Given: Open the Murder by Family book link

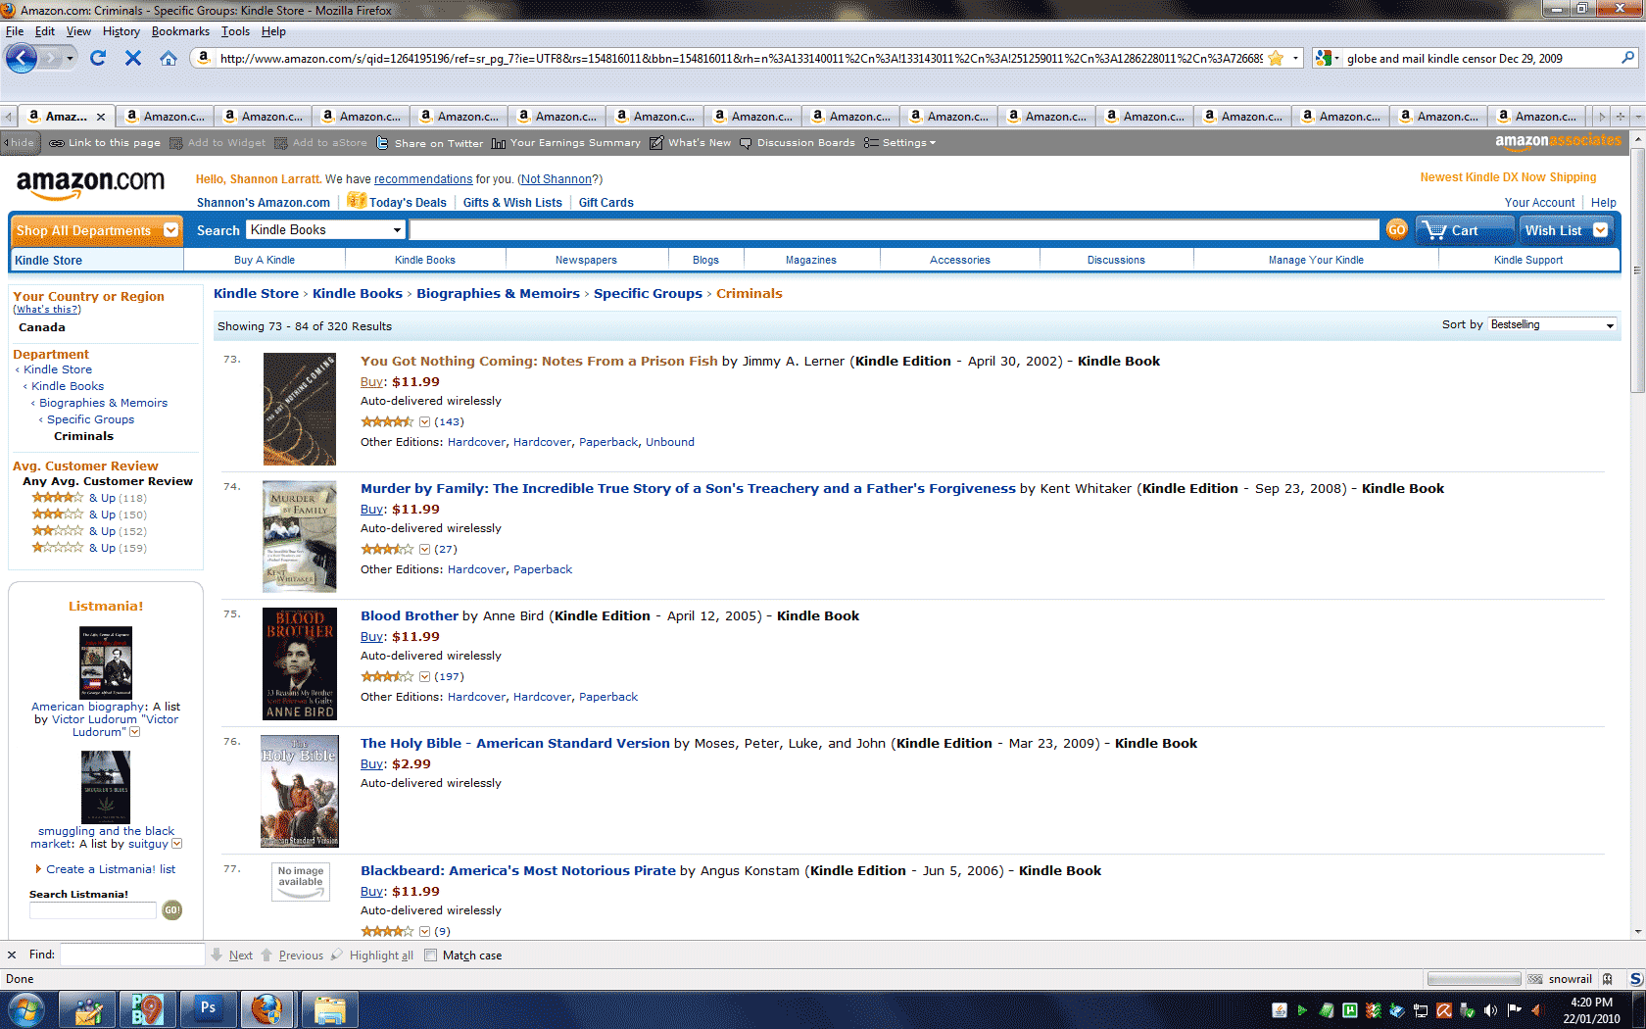Looking at the screenshot, I should pyautogui.click(x=688, y=488).
